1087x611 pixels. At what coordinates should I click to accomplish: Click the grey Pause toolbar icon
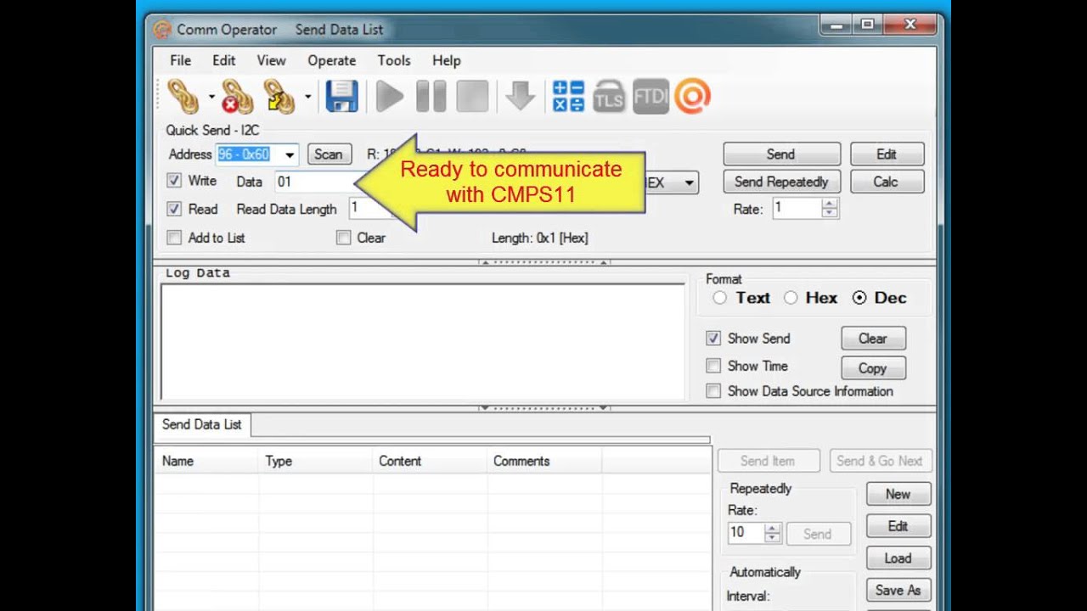431,96
